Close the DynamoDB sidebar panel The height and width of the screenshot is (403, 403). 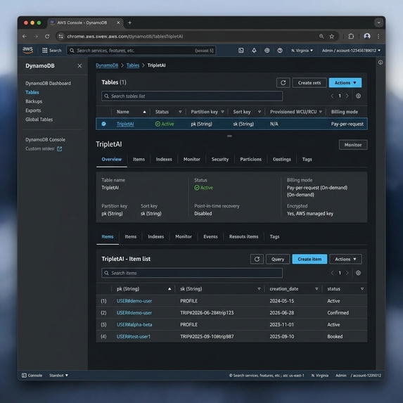[79, 66]
